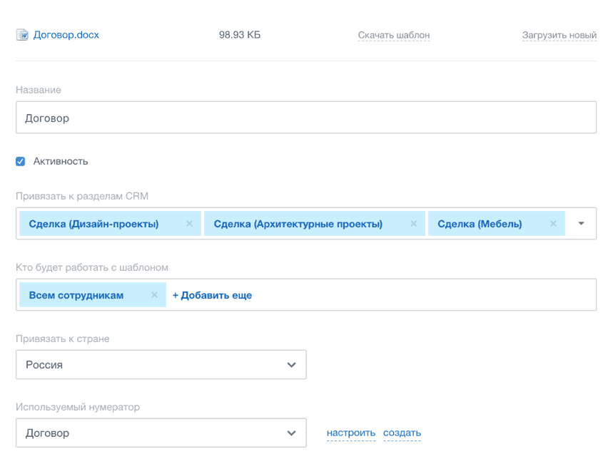Remove Сделка (Дизайн-проекты) tag with its X
Image resolution: width=608 pixels, height=454 pixels.
click(189, 224)
